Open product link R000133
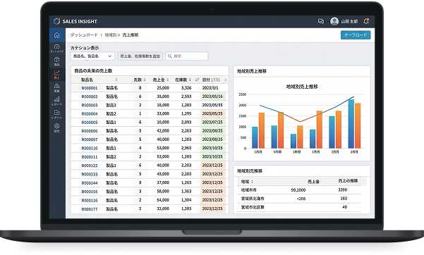 click(89, 174)
